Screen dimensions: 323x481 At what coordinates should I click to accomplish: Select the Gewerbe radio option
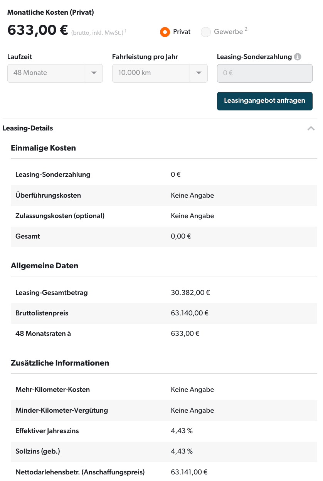tap(206, 32)
